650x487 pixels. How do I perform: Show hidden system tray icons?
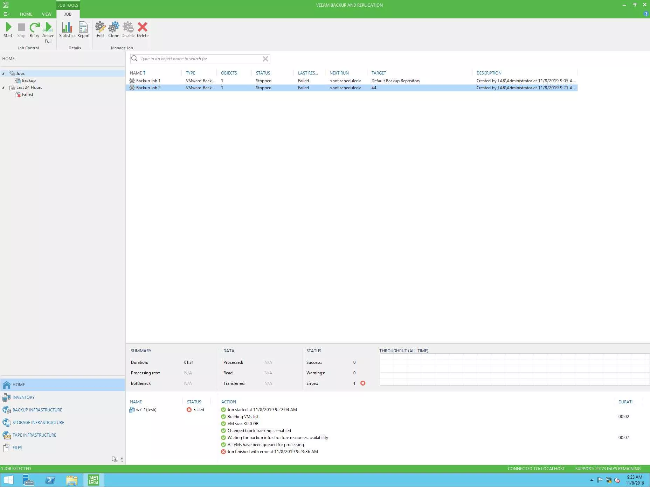[x=592, y=480]
